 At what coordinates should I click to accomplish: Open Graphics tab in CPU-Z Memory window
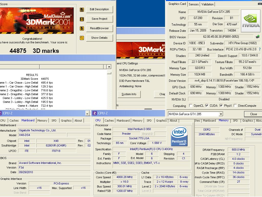(x=248, y=121)
